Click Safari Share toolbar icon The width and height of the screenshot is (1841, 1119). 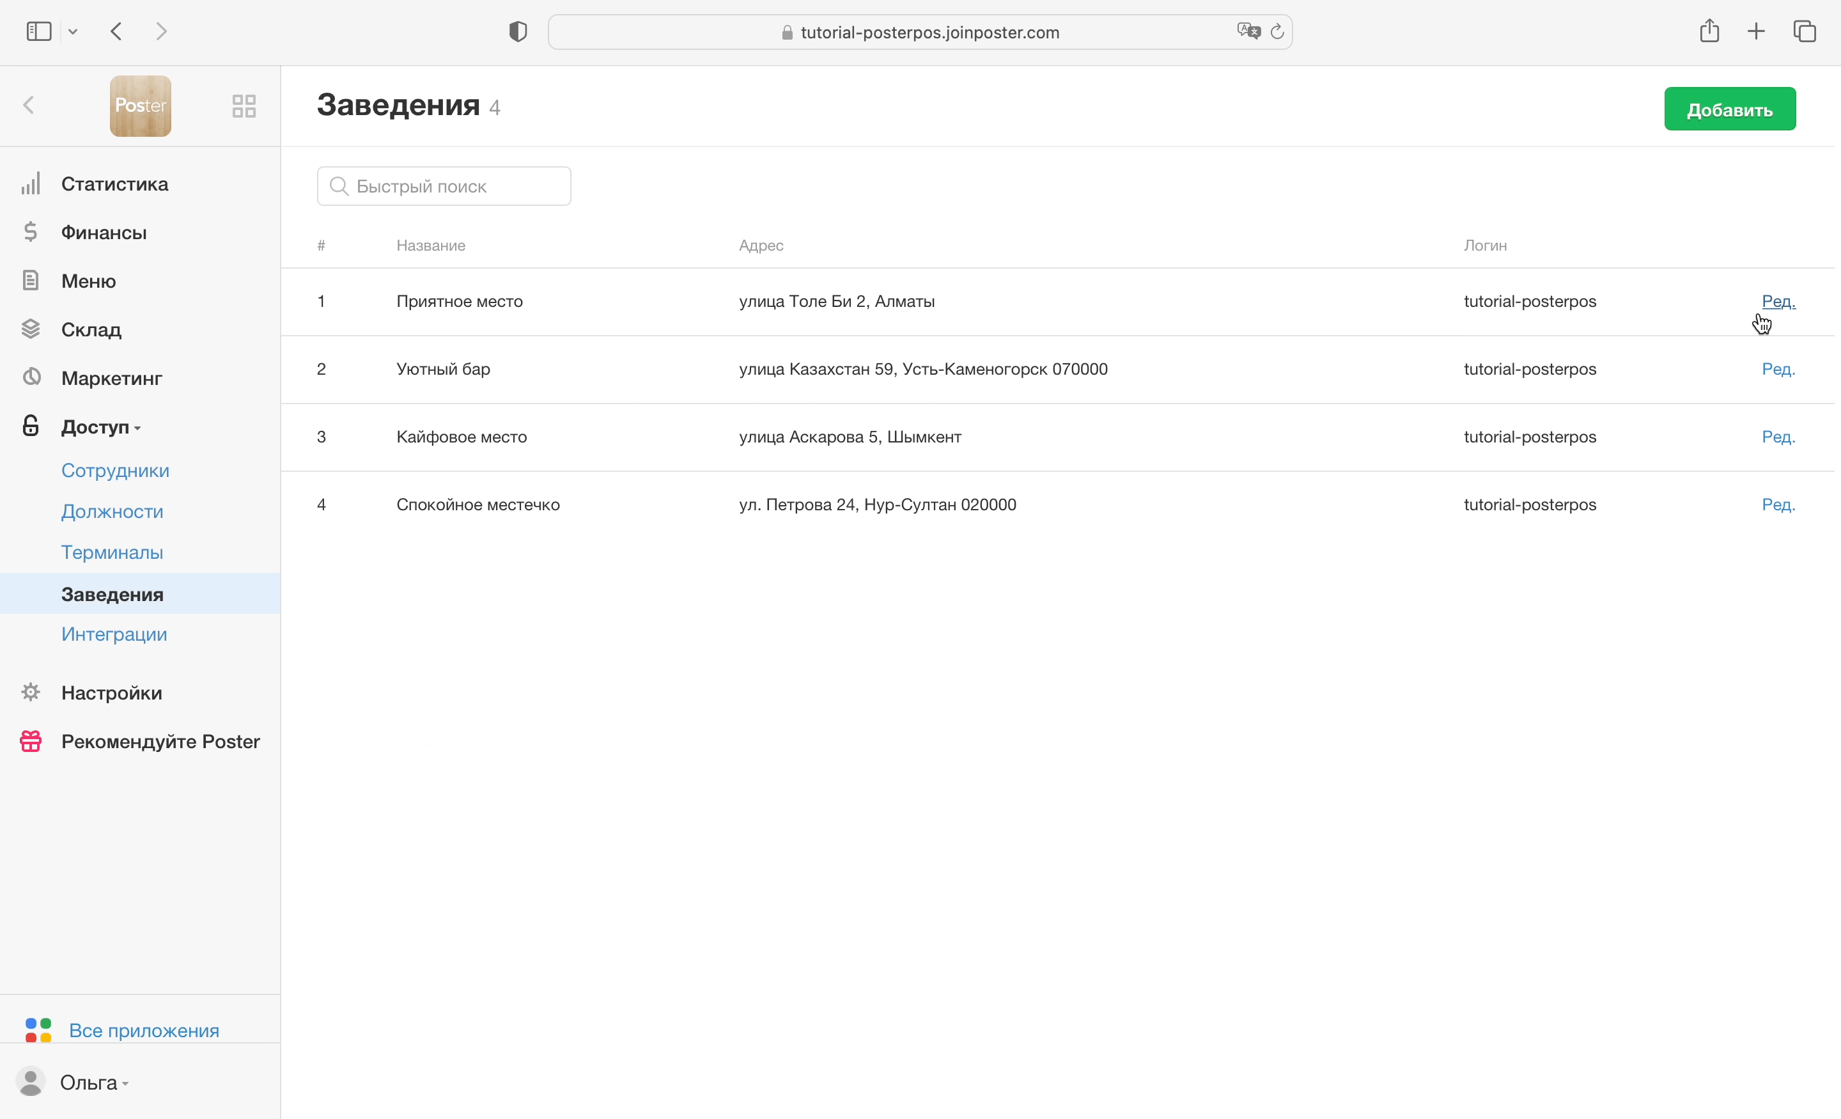click(x=1709, y=31)
